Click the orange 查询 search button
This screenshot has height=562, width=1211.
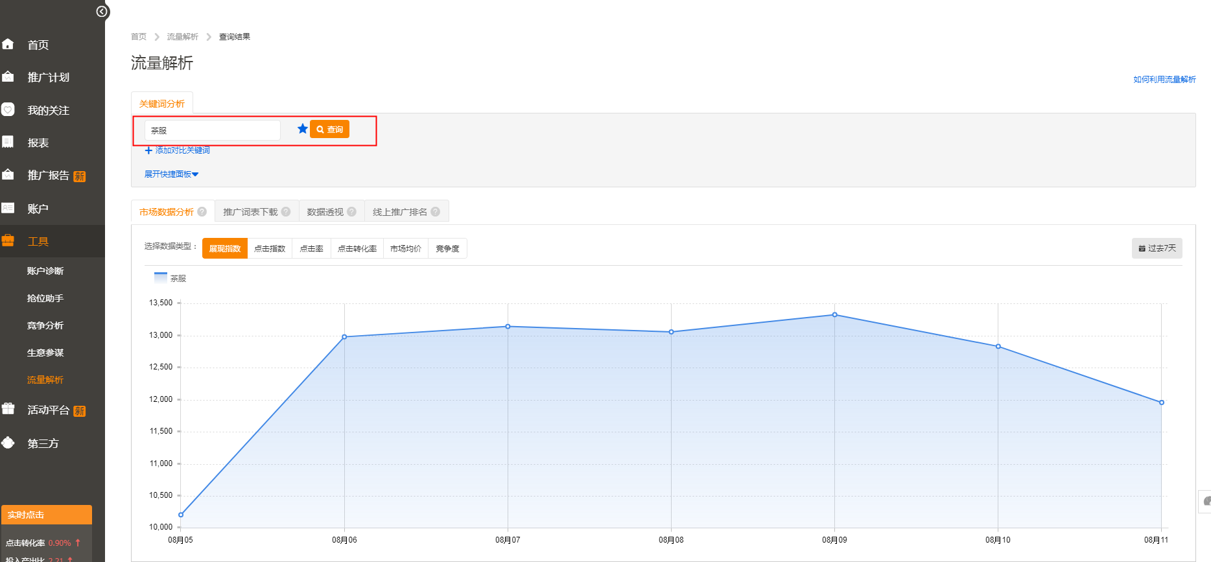(329, 130)
